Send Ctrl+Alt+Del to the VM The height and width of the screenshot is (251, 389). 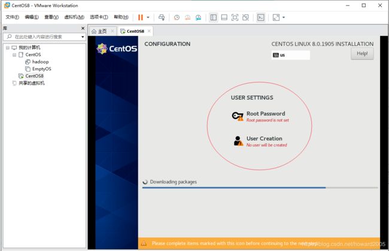(162, 17)
